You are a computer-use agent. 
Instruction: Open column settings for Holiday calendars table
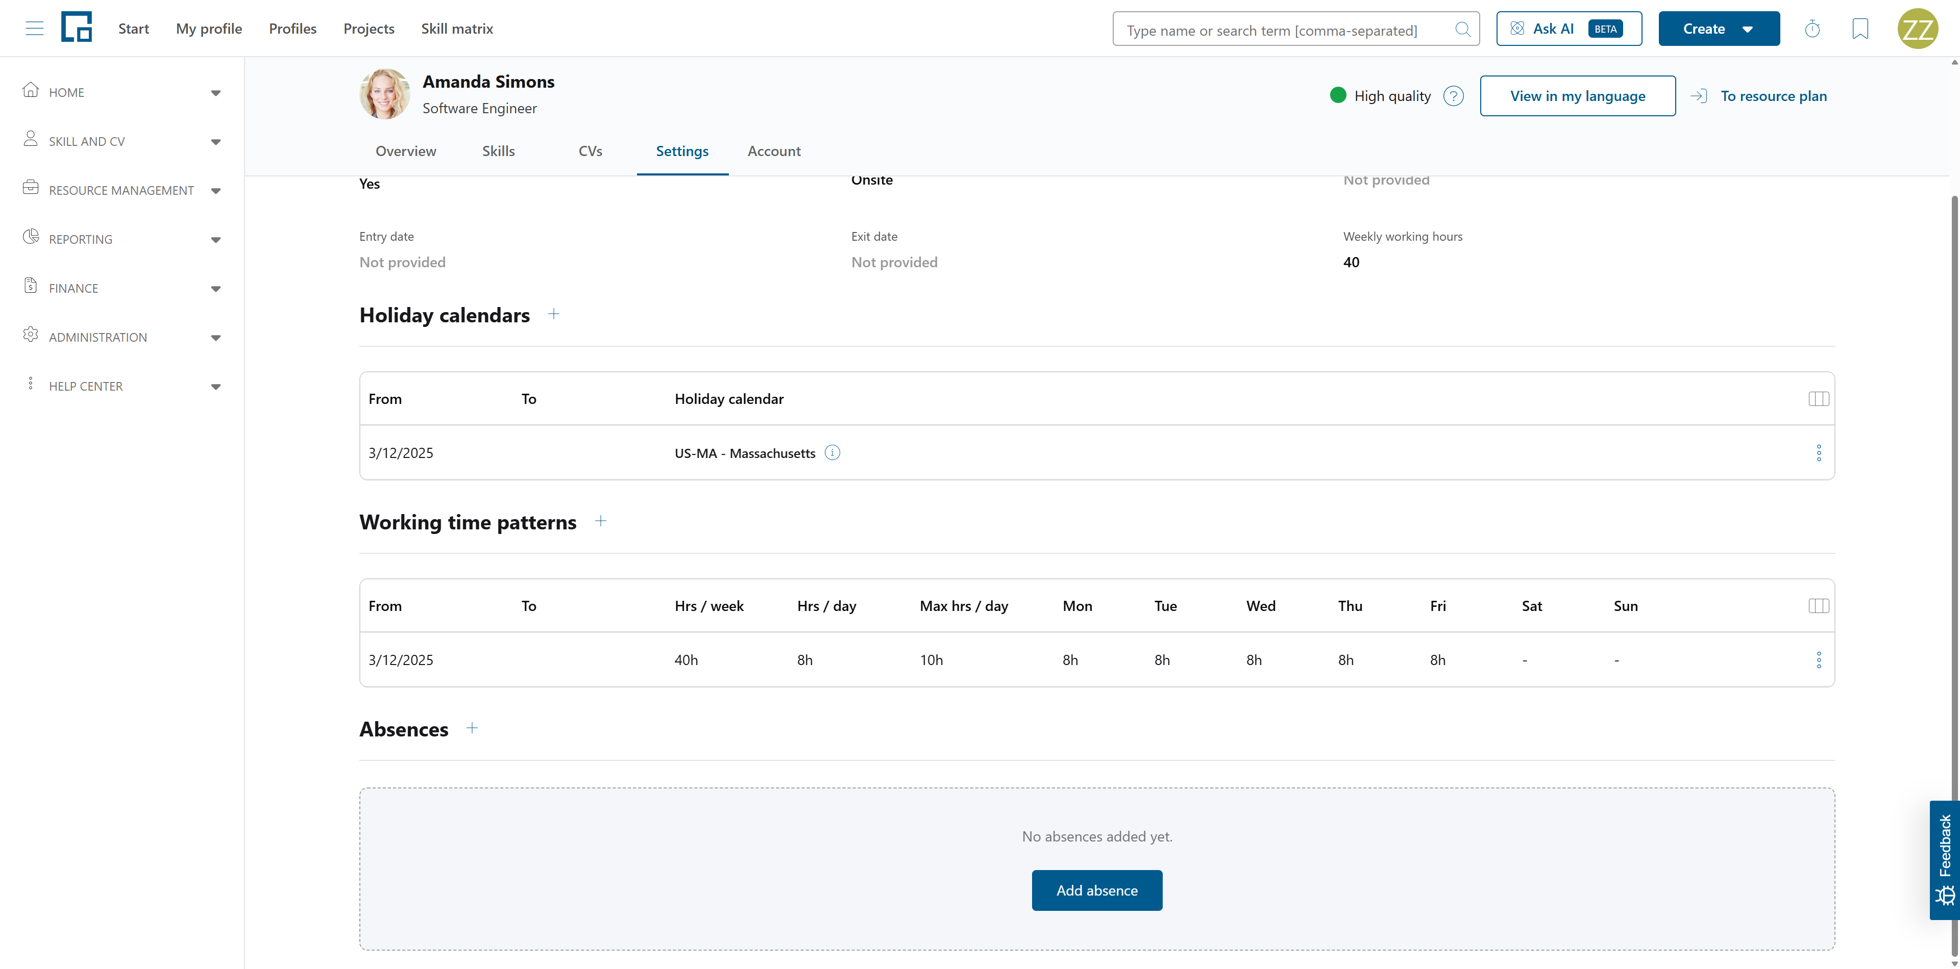1819,399
